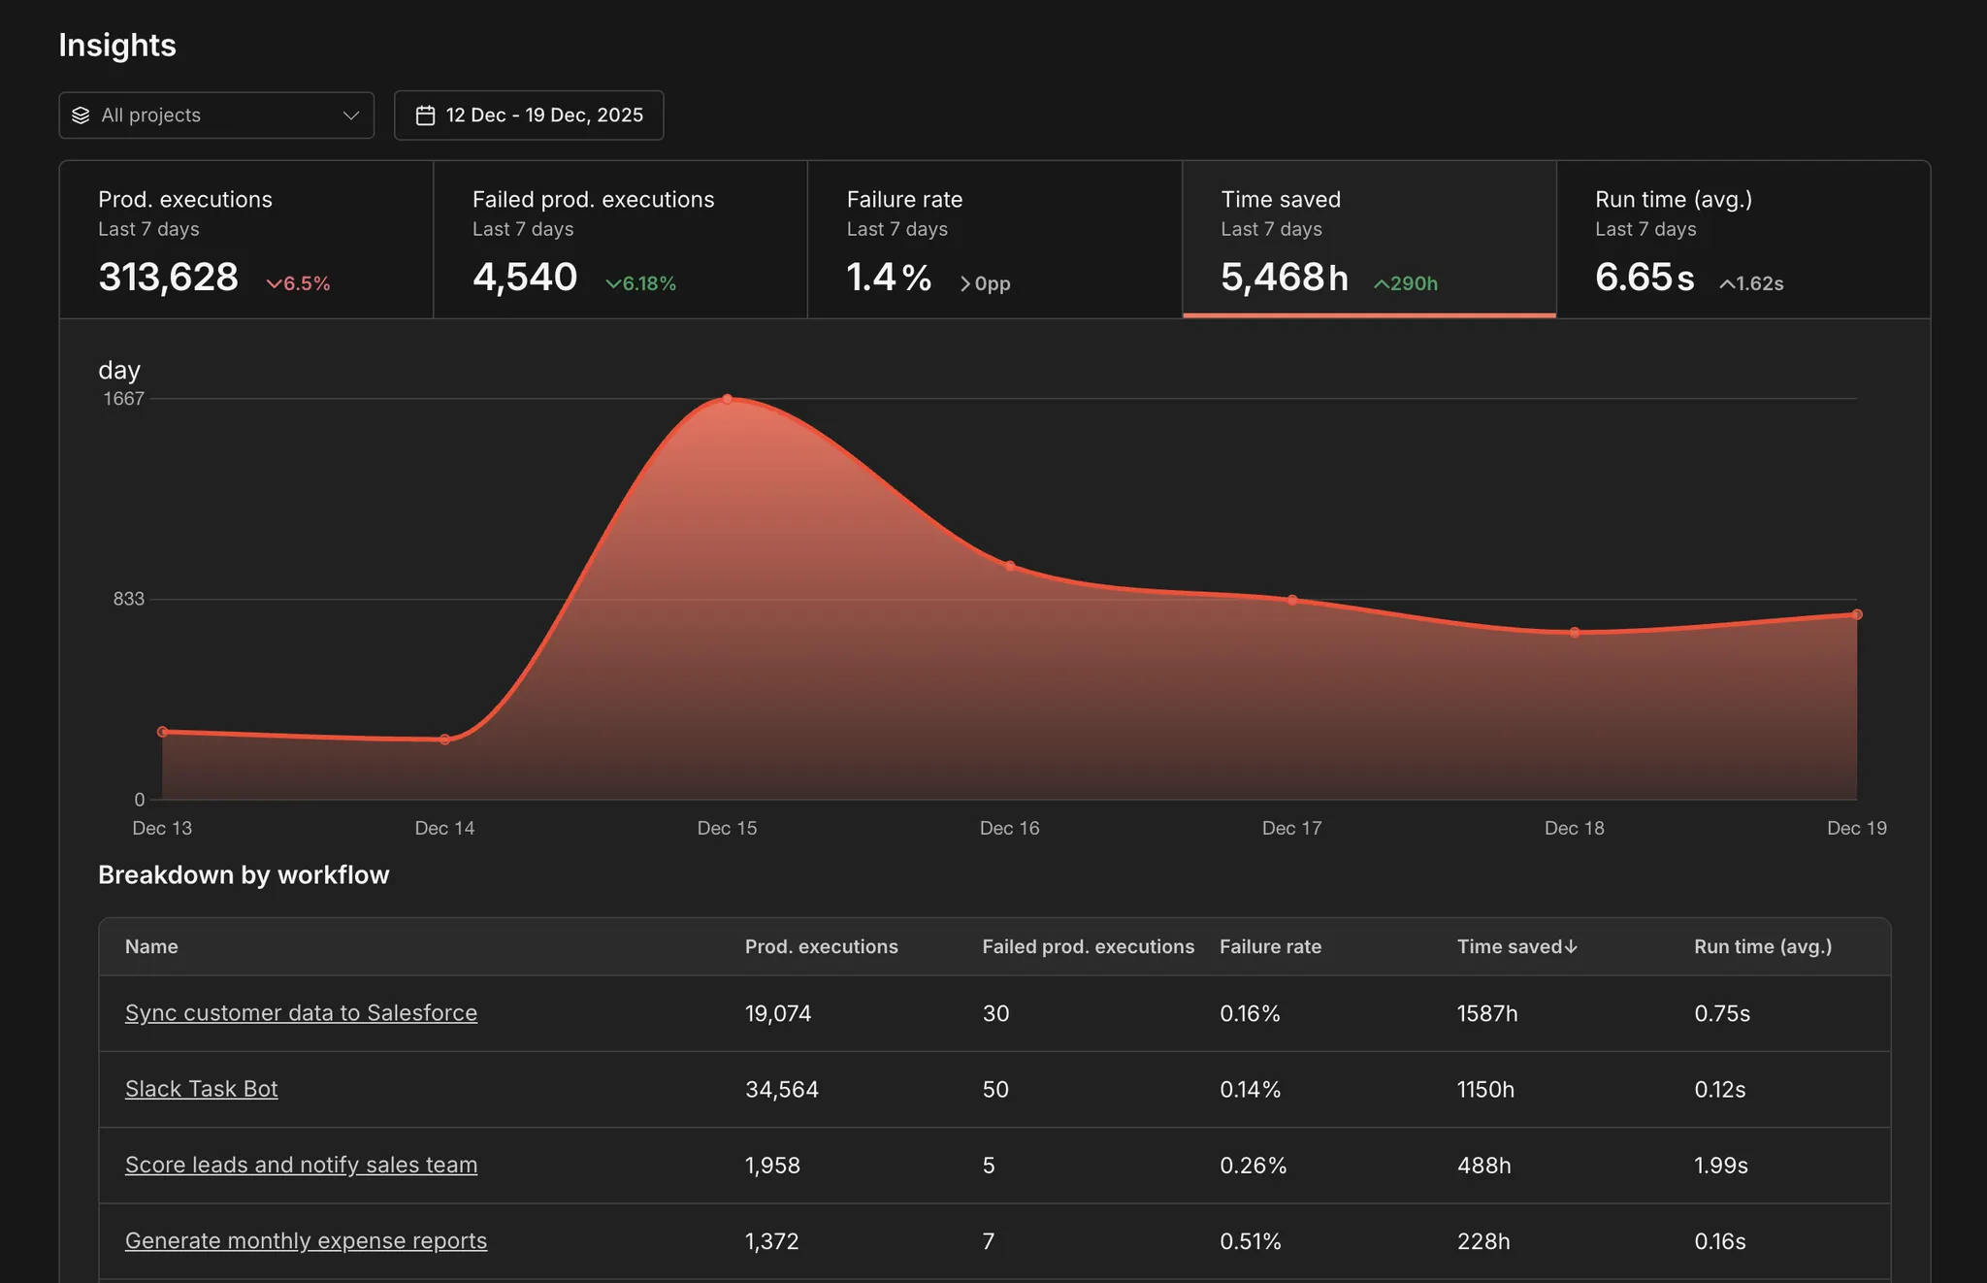The width and height of the screenshot is (1987, 1283).
Task: Click the trend indicator beside 0pp
Action: point(965,283)
